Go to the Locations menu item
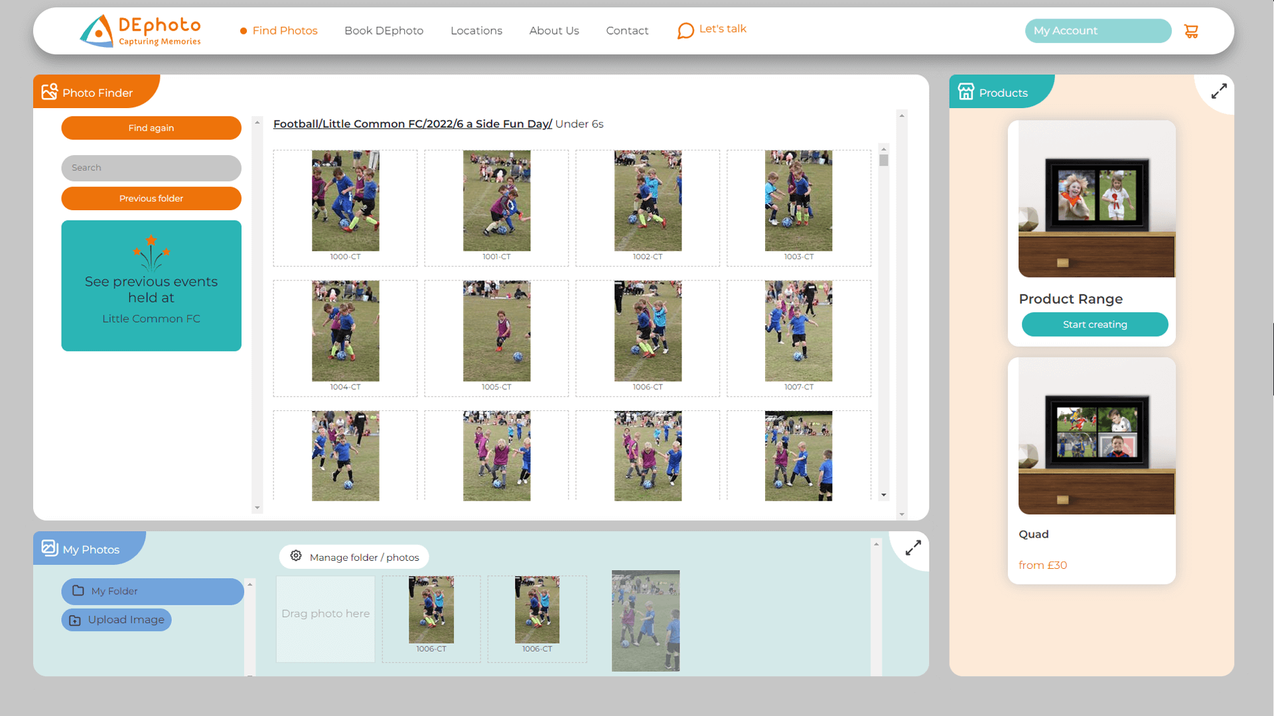Screen dimensions: 1274x716 coord(476,30)
